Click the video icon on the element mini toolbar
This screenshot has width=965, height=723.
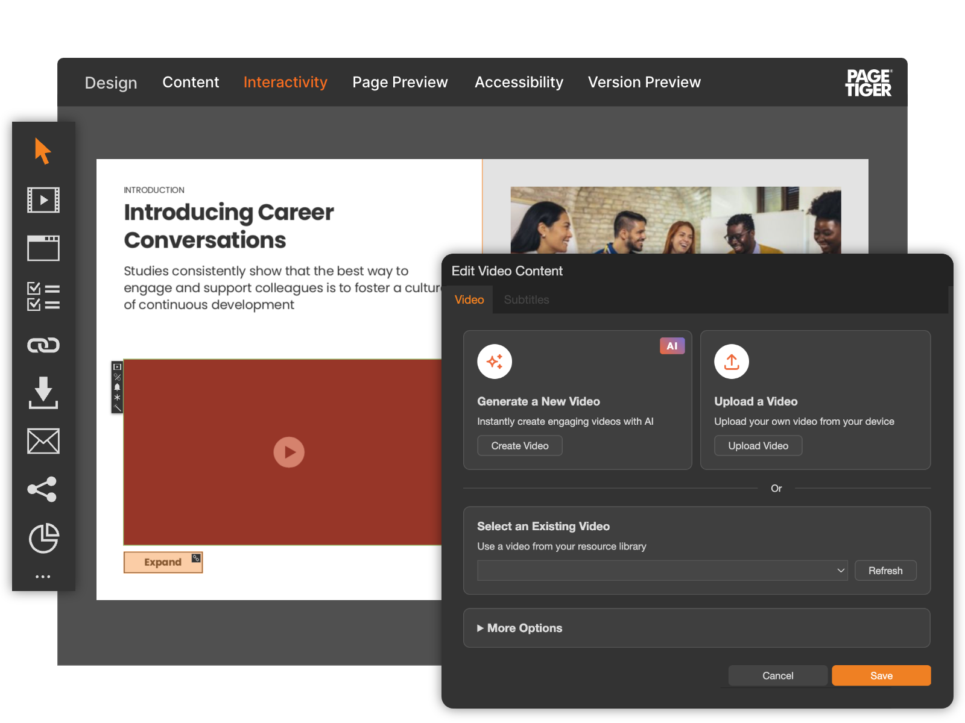[x=118, y=367]
